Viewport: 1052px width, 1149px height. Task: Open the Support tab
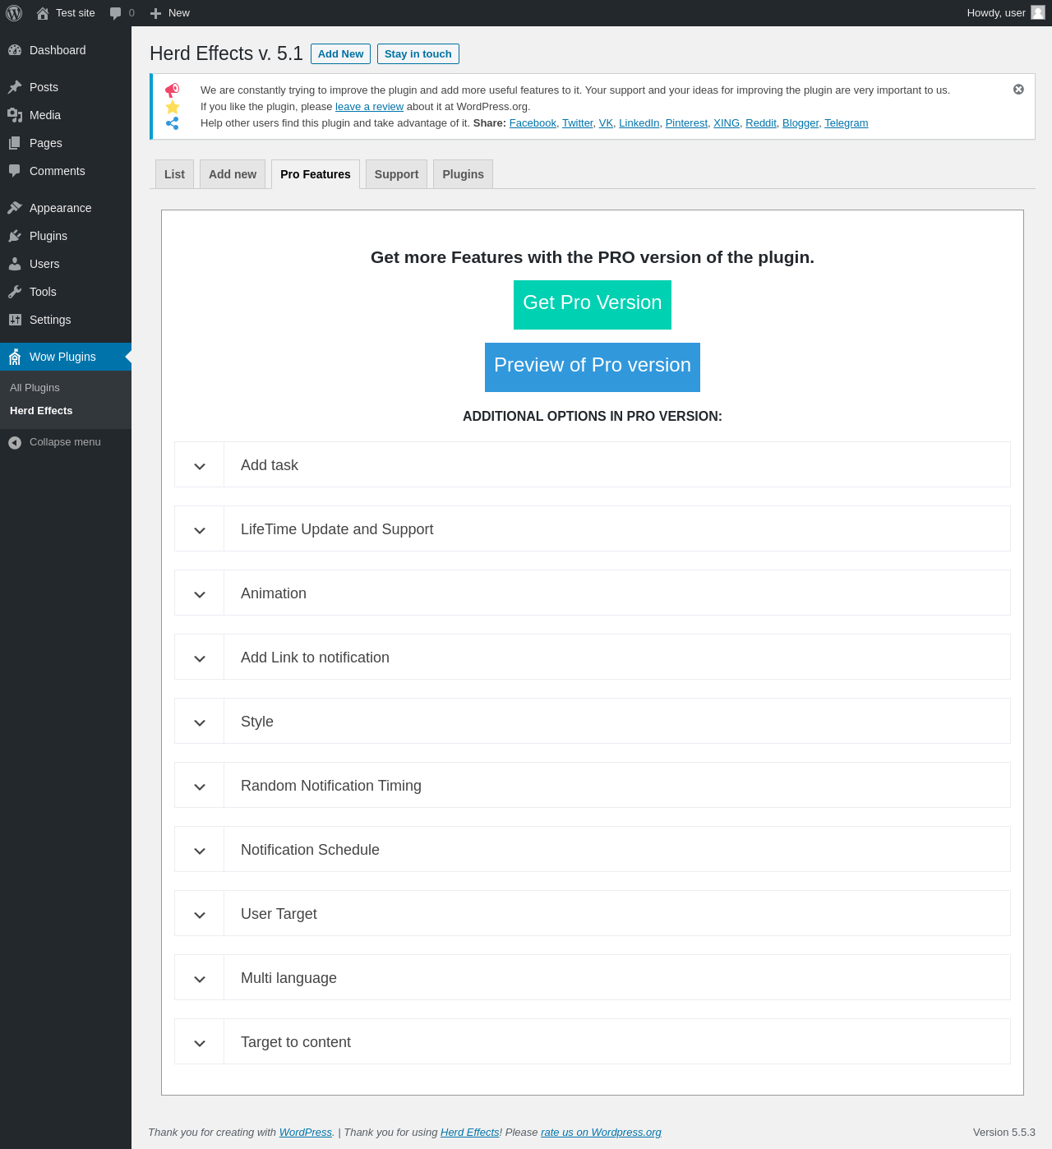click(396, 174)
